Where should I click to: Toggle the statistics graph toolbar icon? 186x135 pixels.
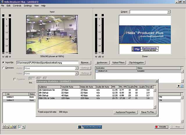20,127
